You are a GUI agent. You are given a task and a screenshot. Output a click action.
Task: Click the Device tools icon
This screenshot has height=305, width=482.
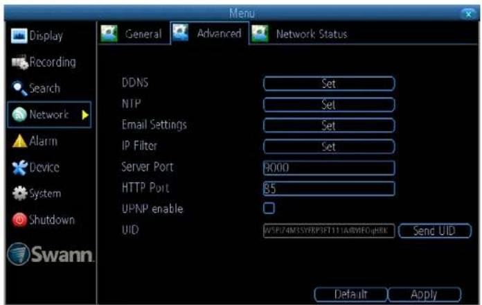click(x=19, y=168)
